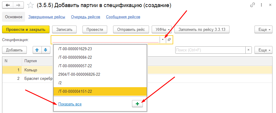Pick the /2 entry in the list

click(x=100, y=83)
